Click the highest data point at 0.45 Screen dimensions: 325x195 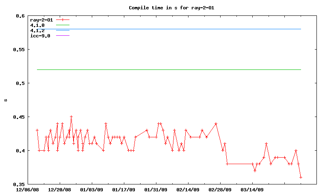point(71,117)
